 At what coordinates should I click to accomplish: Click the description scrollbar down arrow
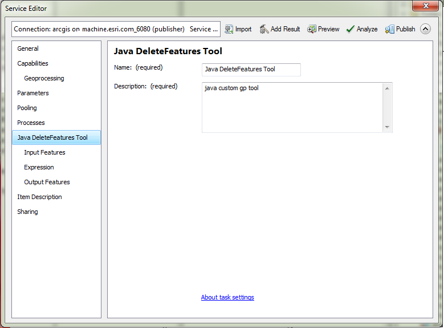387,127
